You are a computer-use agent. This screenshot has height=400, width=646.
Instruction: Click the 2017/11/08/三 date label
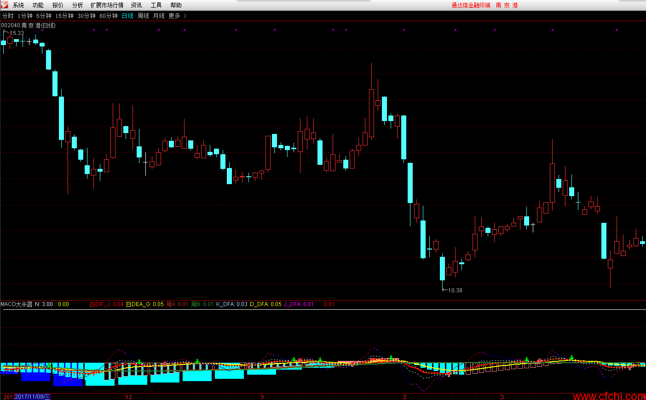[x=32, y=397]
